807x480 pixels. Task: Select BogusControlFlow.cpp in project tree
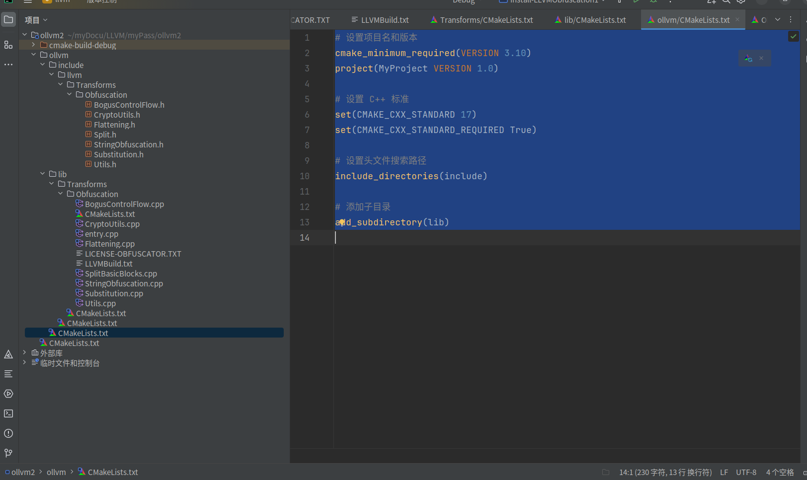tap(120, 204)
